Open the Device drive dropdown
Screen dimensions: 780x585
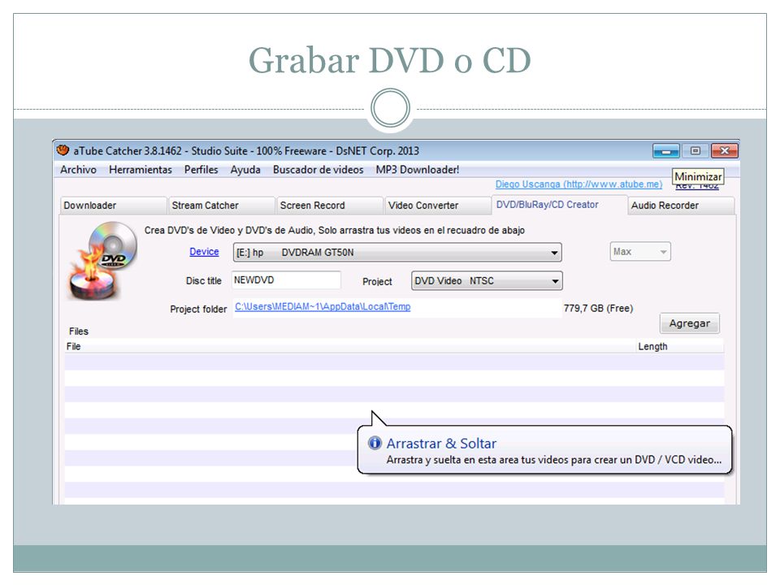coord(397,252)
